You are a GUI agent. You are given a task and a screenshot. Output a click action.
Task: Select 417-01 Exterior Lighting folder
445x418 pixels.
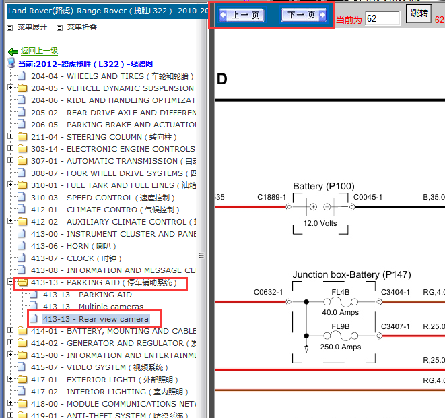[x=104, y=380]
